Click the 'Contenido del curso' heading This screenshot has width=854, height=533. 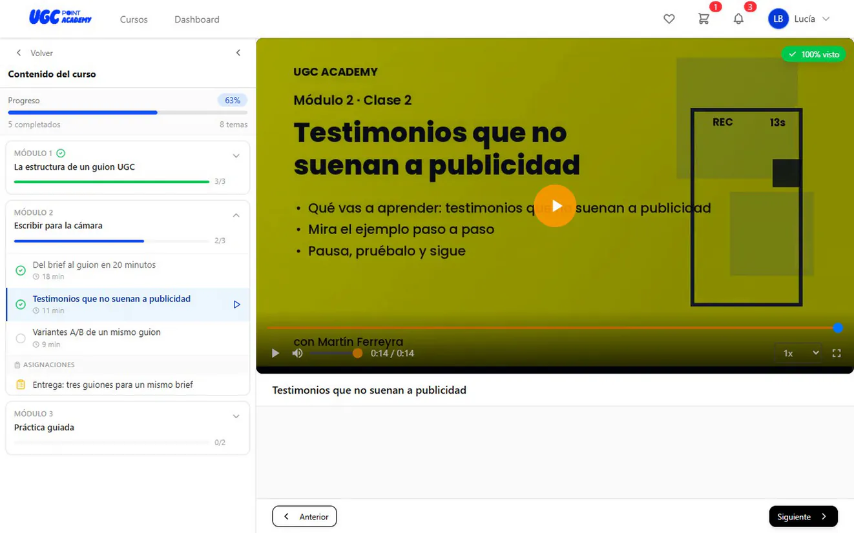click(52, 74)
